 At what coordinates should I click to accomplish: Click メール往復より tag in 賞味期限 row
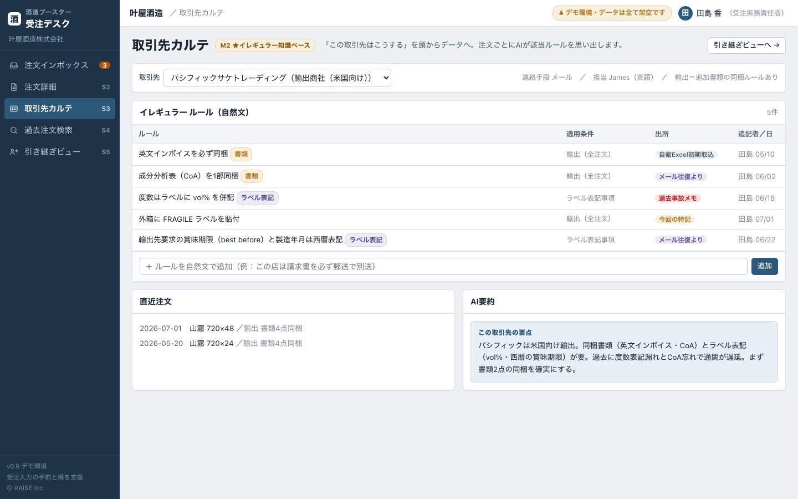(681, 240)
